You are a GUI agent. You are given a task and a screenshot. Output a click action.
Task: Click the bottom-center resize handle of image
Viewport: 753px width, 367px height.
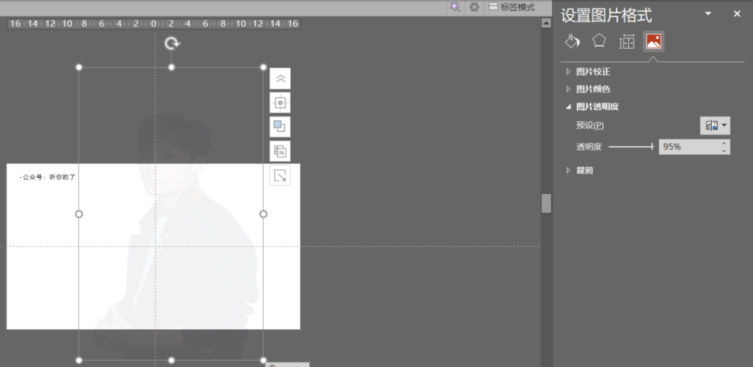point(172,360)
